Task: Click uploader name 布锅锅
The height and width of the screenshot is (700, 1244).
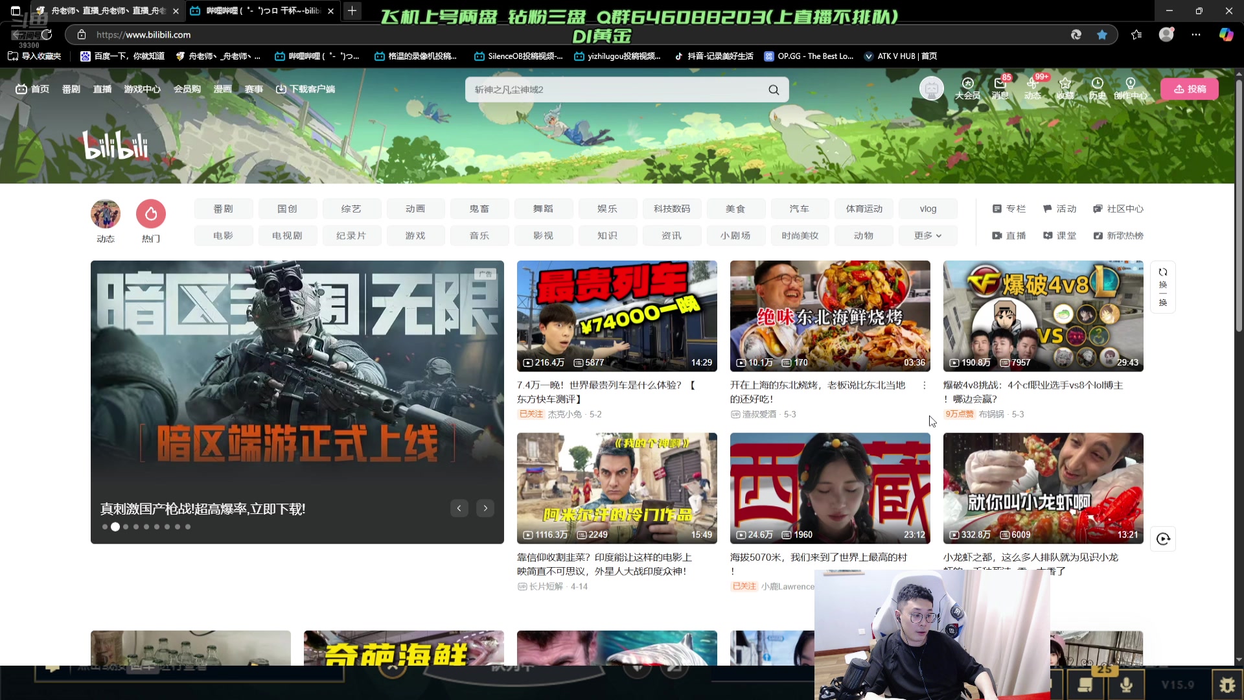Action: (991, 414)
